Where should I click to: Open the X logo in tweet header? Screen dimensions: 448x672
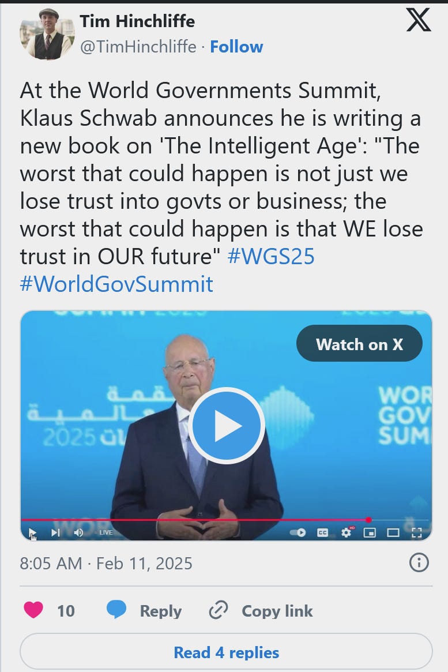(419, 21)
